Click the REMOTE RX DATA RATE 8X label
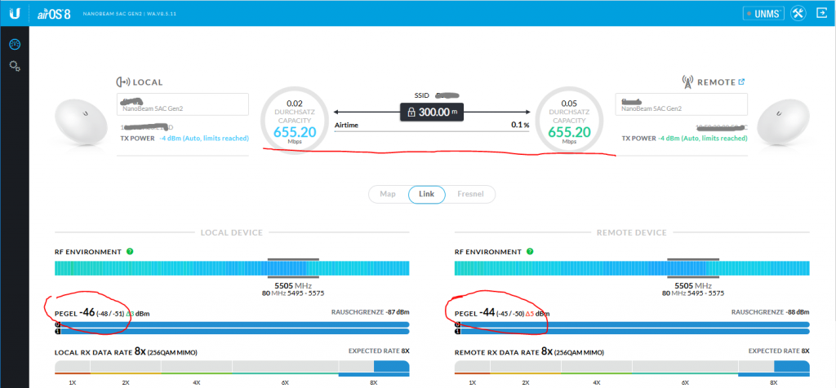836x388 pixels. (x=529, y=352)
